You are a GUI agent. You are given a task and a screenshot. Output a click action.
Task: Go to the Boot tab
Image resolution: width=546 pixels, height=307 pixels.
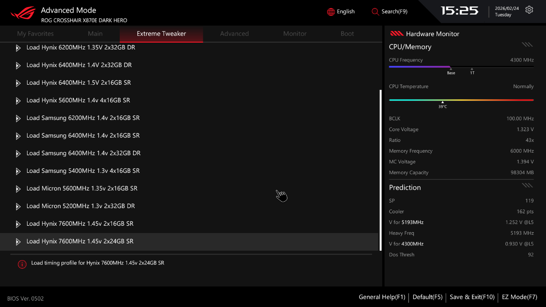(347, 34)
